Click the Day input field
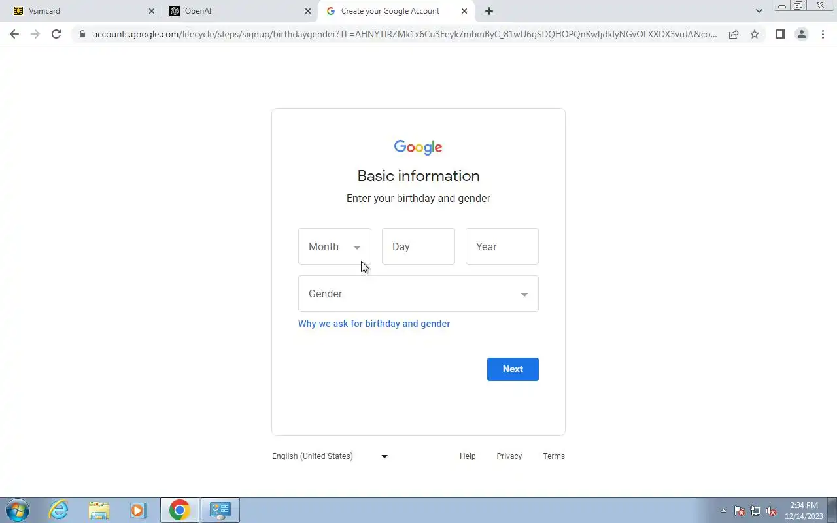The height and width of the screenshot is (523, 837). pyautogui.click(x=418, y=246)
